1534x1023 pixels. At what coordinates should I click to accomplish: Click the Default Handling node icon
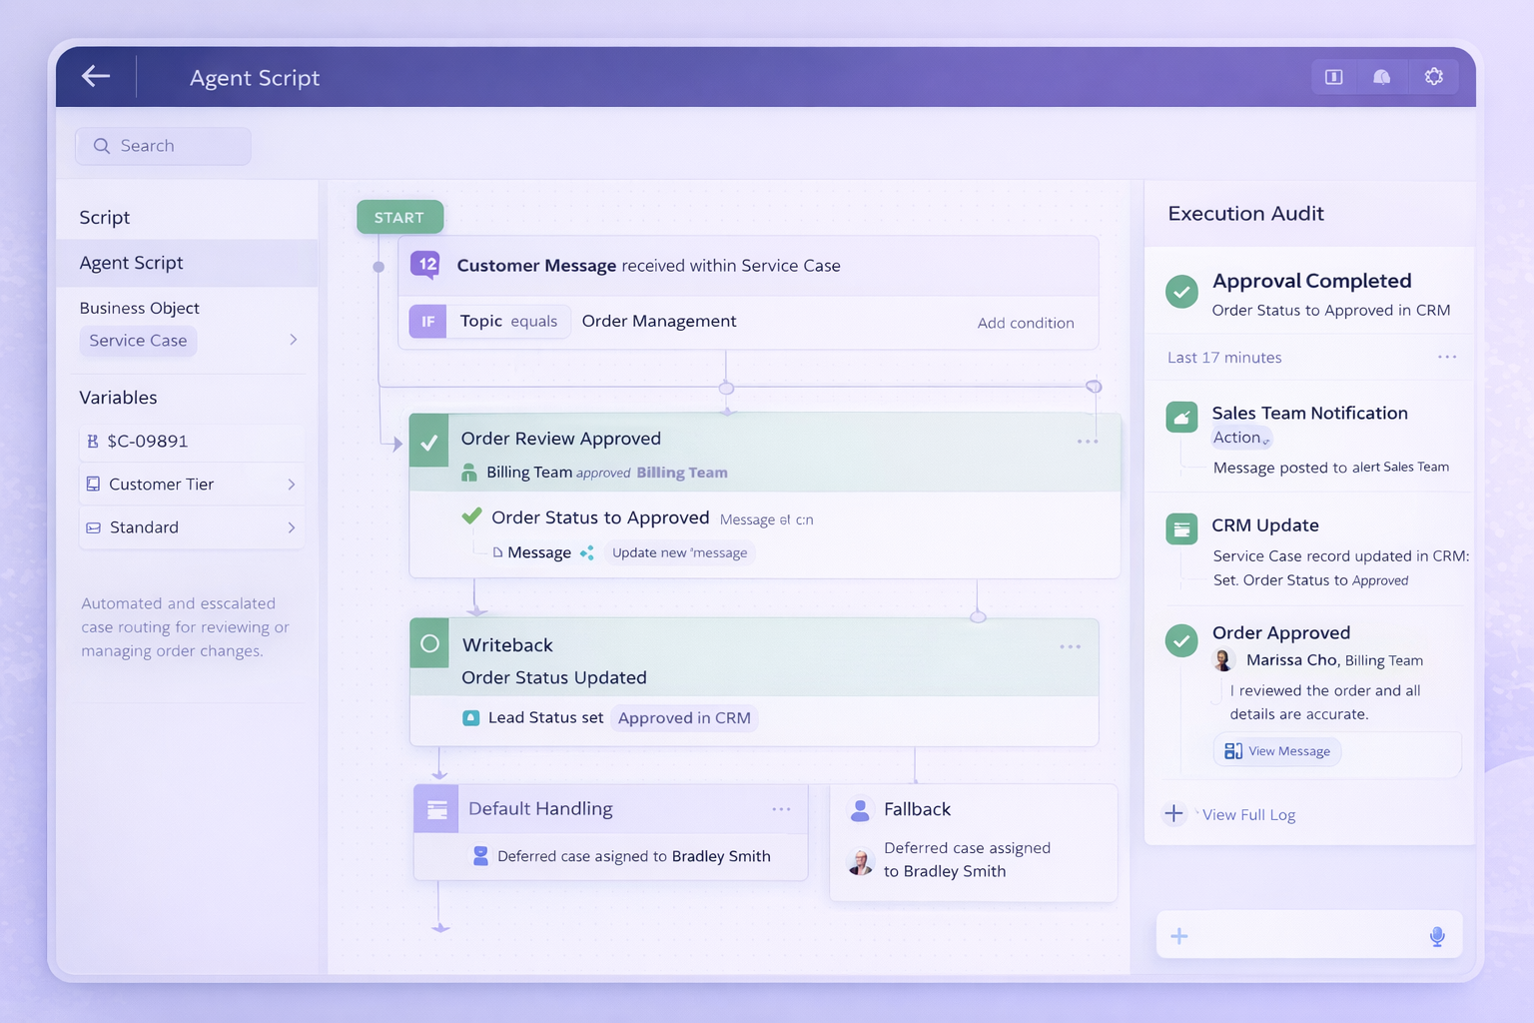click(436, 809)
